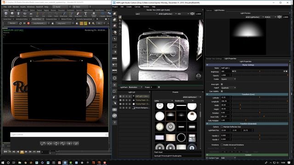The width and height of the screenshot is (294, 165).
Task: Click the LightPaint brush icon in Render View
Action: (120, 17)
